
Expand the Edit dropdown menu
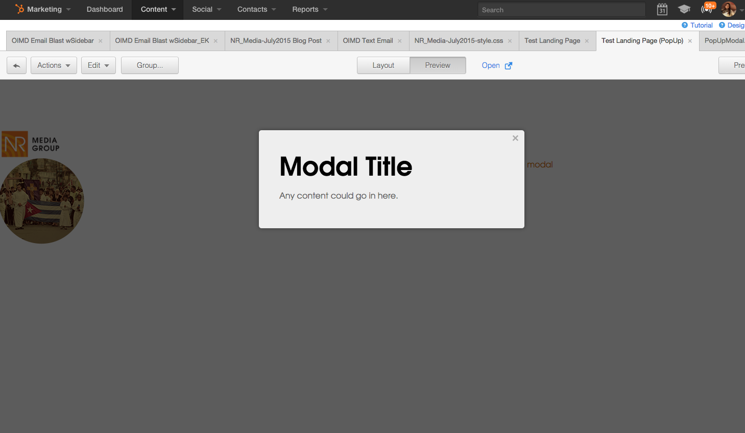pyautogui.click(x=98, y=65)
